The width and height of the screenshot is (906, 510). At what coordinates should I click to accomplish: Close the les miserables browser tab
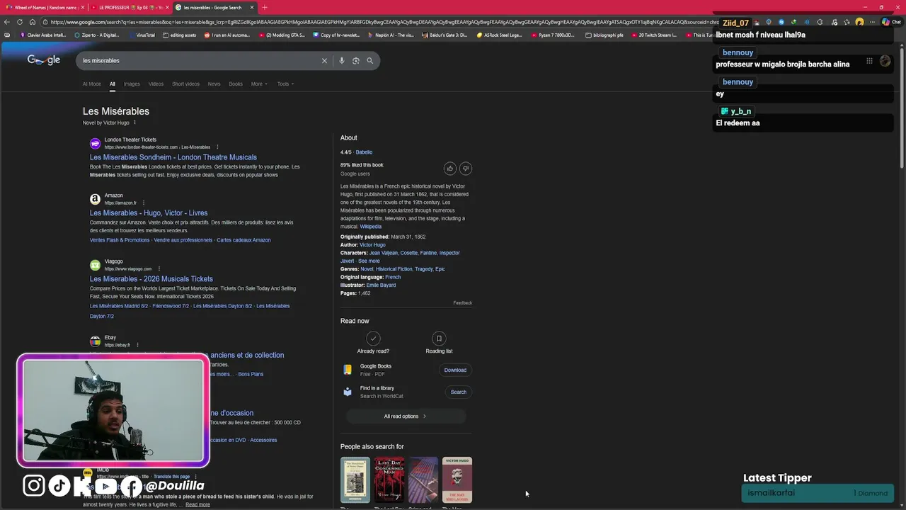click(252, 7)
